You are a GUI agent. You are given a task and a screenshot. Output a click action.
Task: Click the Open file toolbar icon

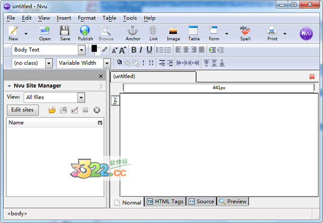point(45,33)
